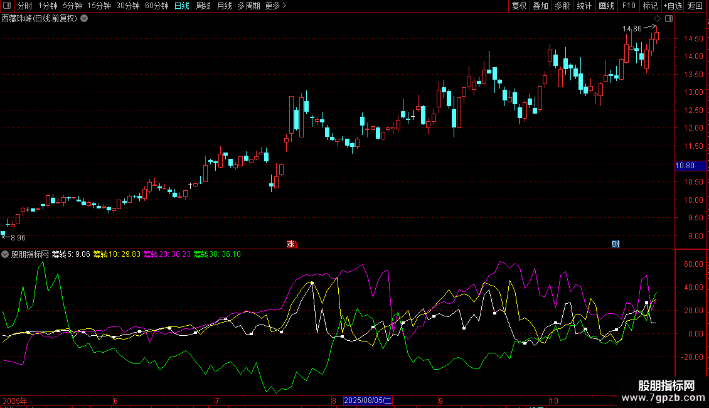Click month 7 on the time axis
Screen dimensions: 709x408
pos(217,400)
